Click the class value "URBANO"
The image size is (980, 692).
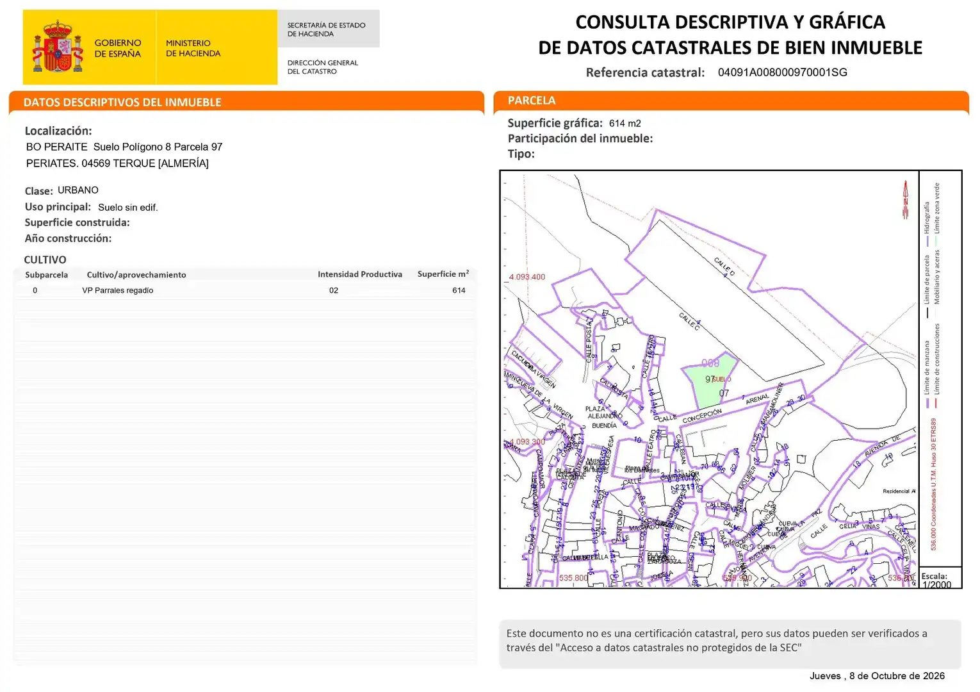tap(78, 190)
